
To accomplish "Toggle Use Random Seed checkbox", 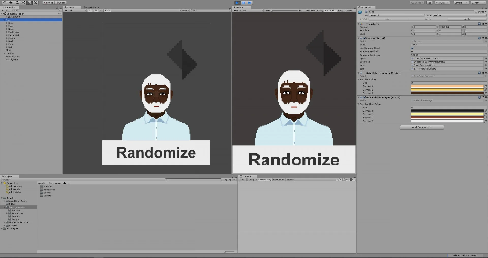I will pyautogui.click(x=412, y=48).
